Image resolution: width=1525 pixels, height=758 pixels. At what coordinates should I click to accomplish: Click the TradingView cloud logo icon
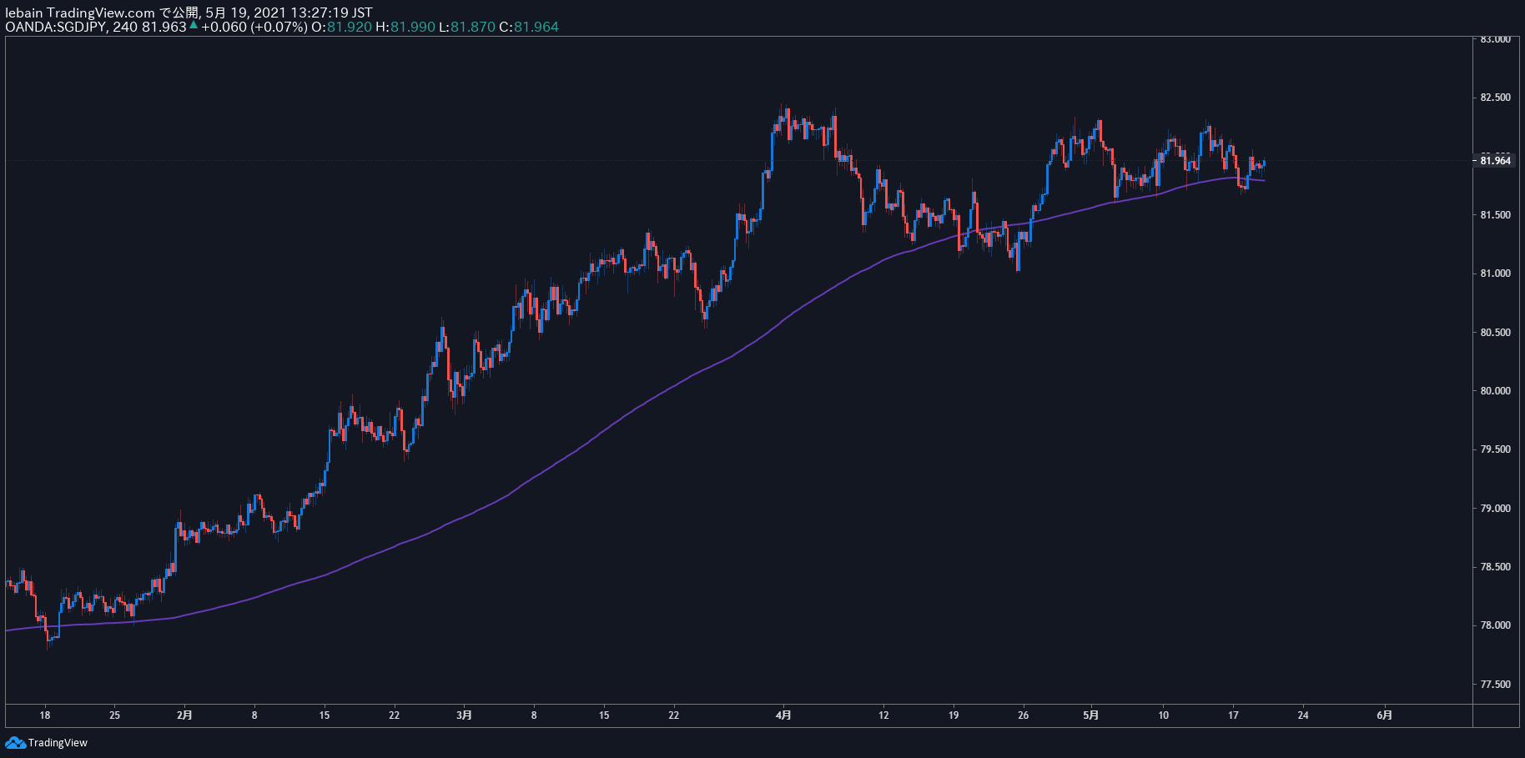(15, 742)
